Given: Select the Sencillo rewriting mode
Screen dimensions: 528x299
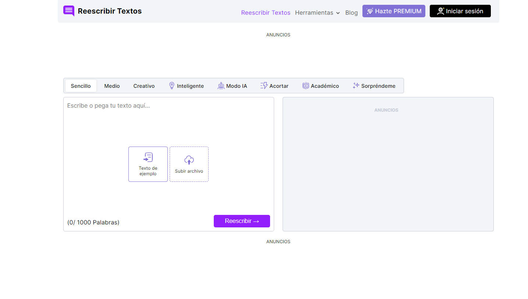Looking at the screenshot, I should 81,85.
